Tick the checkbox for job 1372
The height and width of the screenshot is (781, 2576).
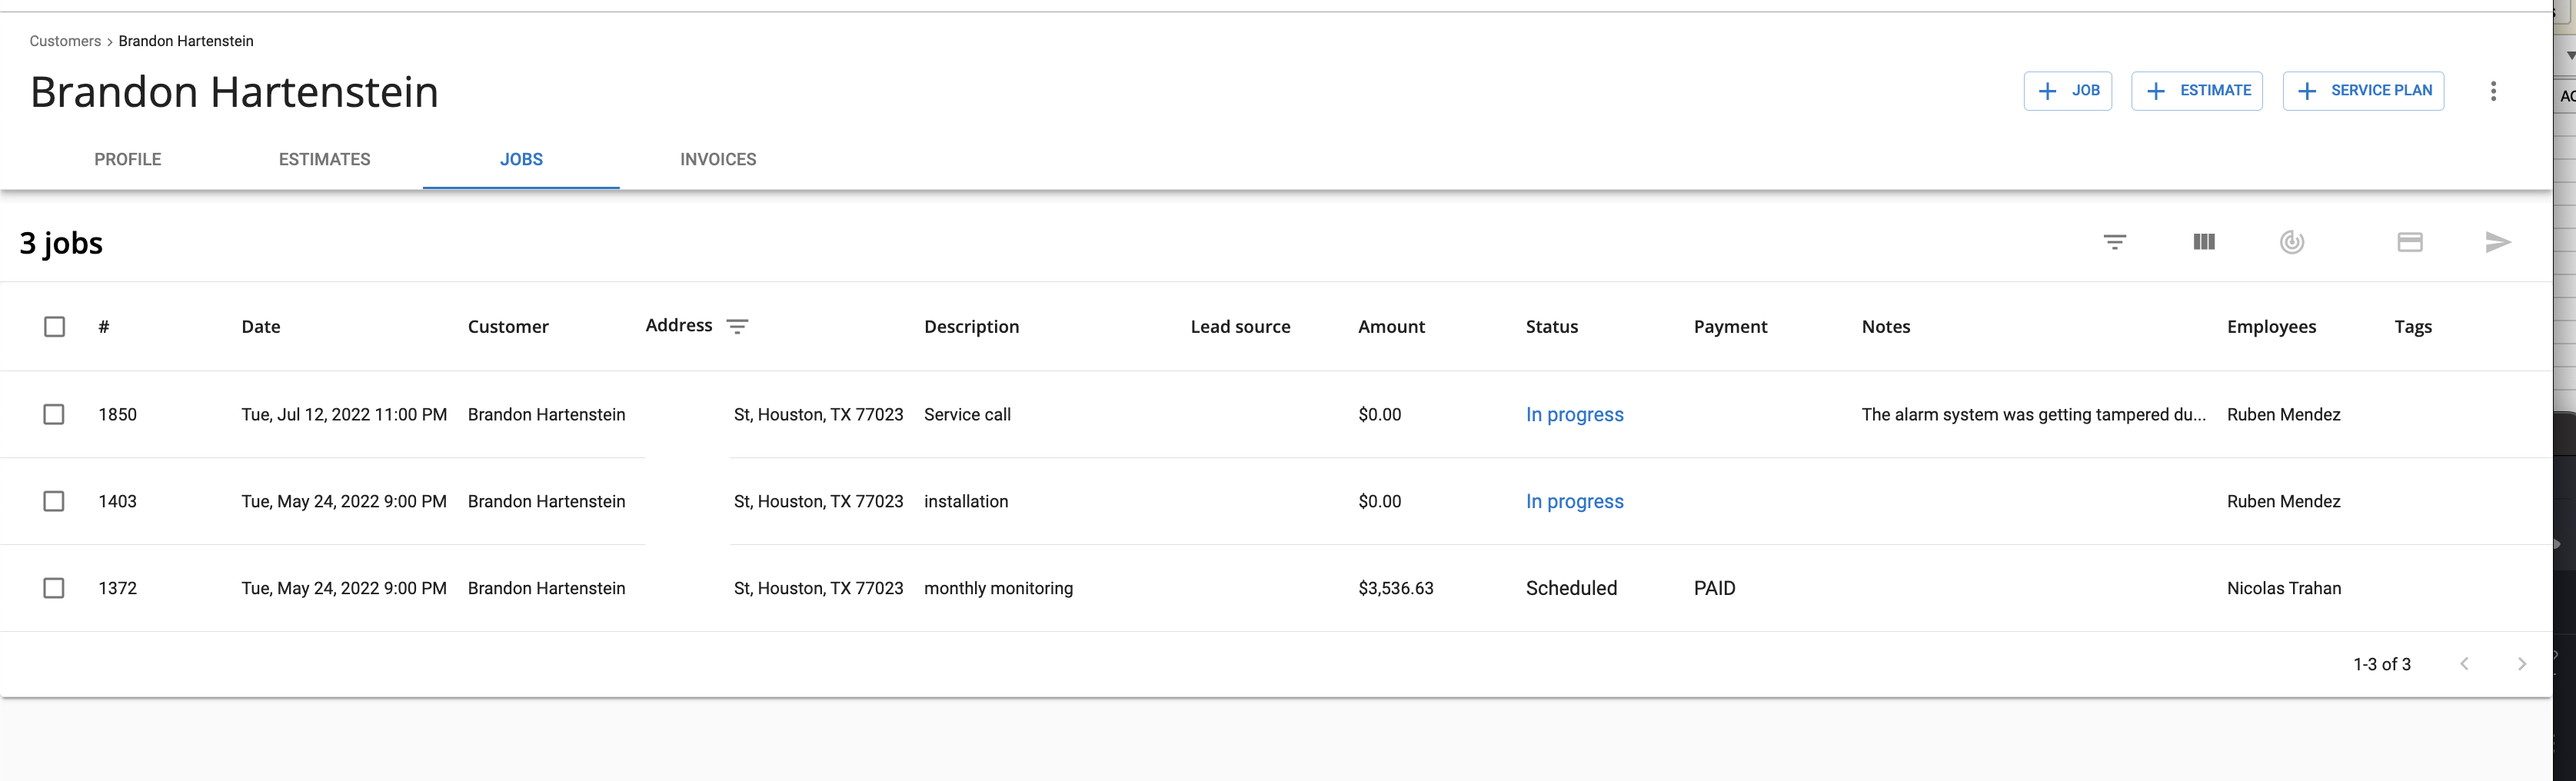point(54,588)
